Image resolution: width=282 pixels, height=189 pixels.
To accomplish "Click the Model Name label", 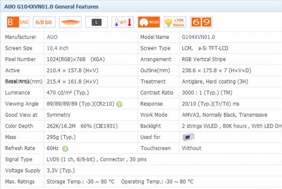I will pos(155,37).
